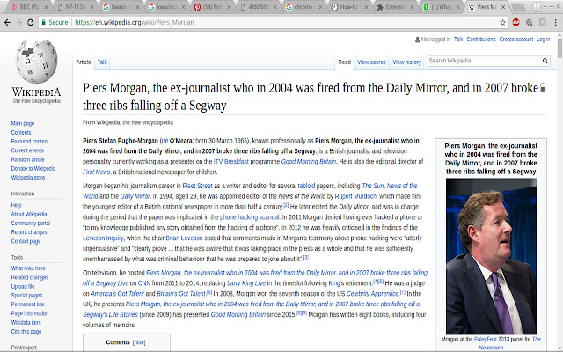This screenshot has height=352, width=563.
Task: Open Wikidata item link
Action: 26,322
